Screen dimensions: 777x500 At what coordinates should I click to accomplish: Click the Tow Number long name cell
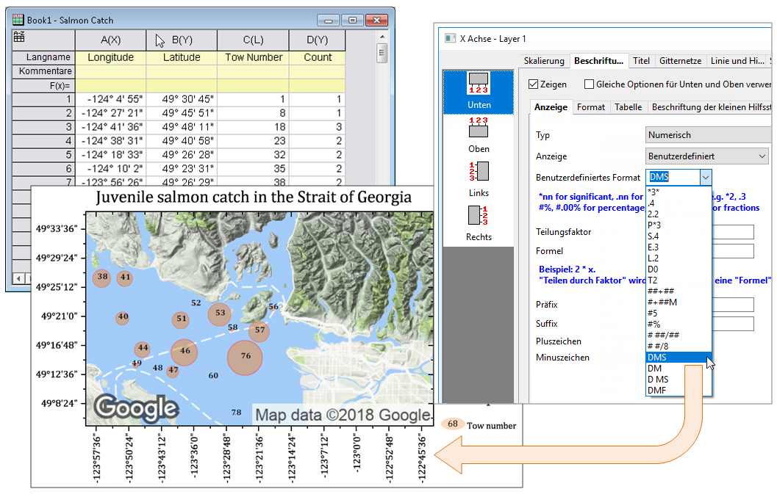[x=253, y=57]
